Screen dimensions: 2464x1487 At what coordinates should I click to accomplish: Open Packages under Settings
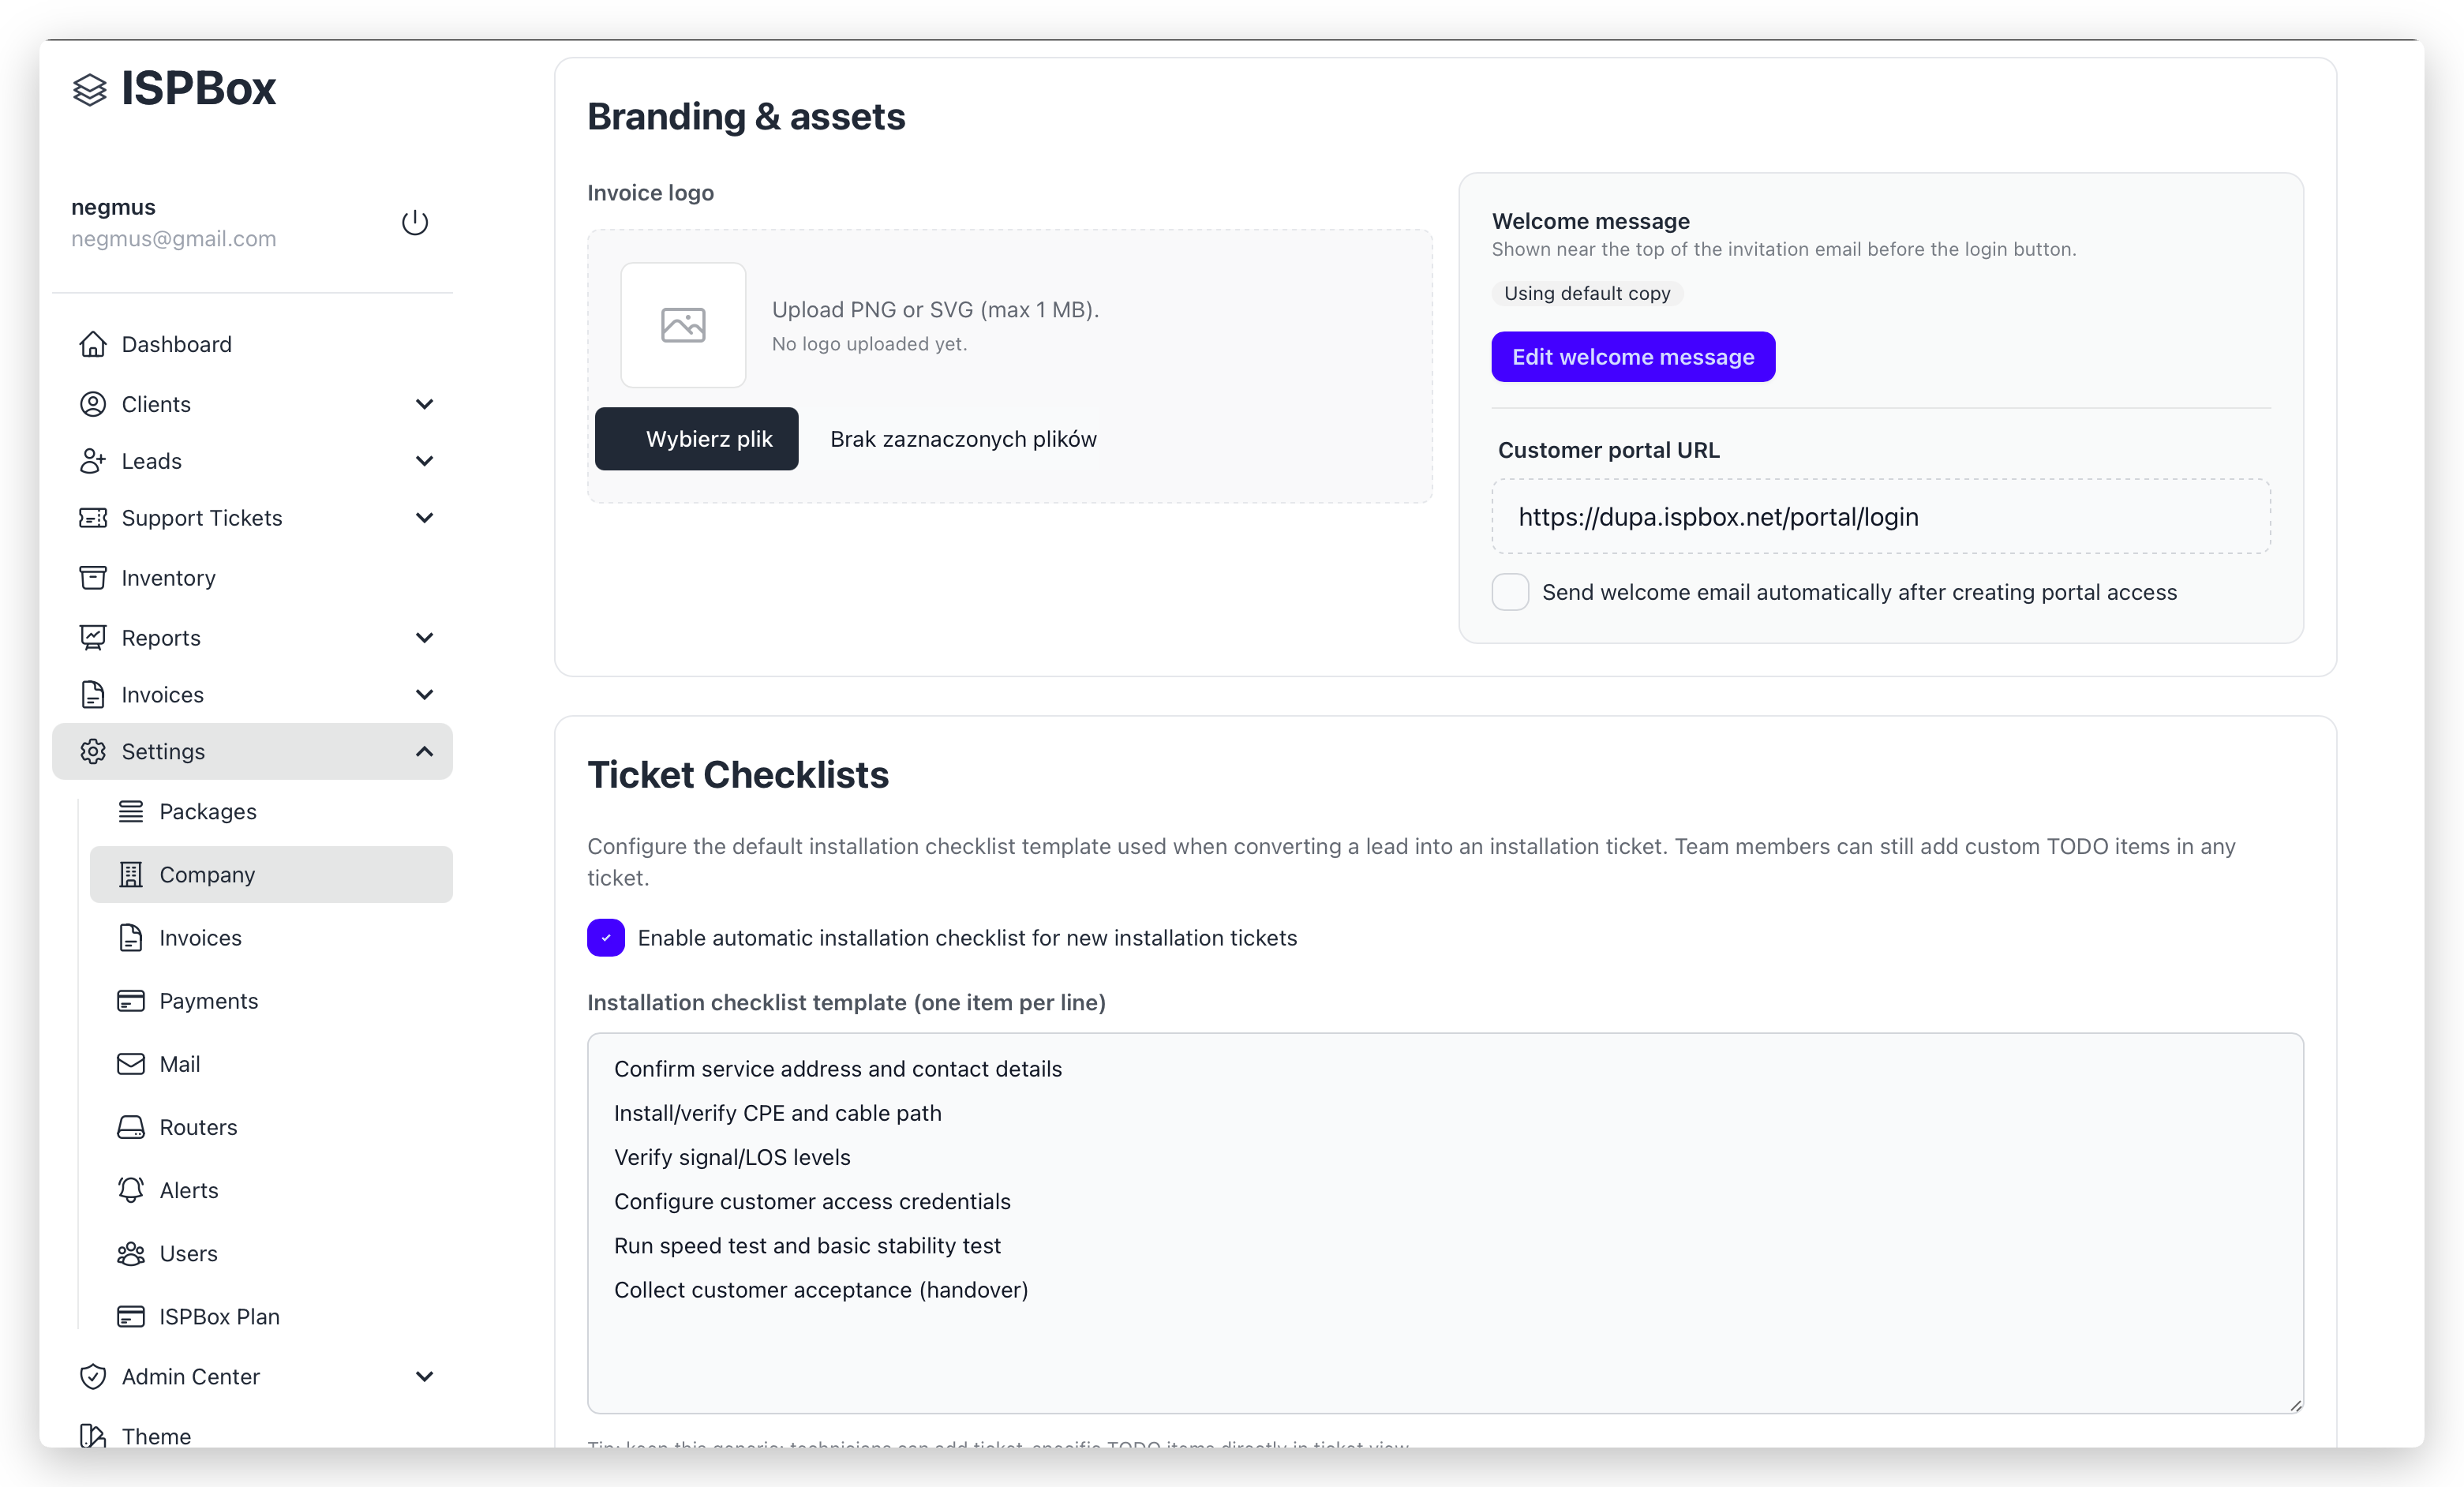coord(207,811)
